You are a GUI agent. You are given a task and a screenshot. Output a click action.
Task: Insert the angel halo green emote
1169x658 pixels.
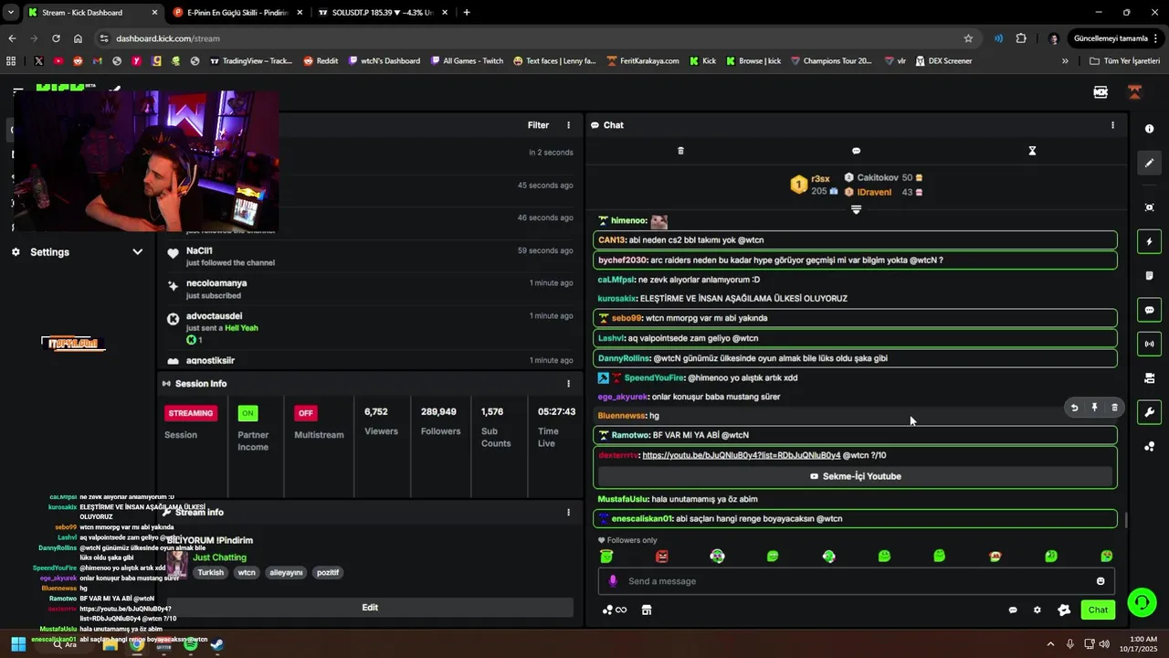coord(606,556)
